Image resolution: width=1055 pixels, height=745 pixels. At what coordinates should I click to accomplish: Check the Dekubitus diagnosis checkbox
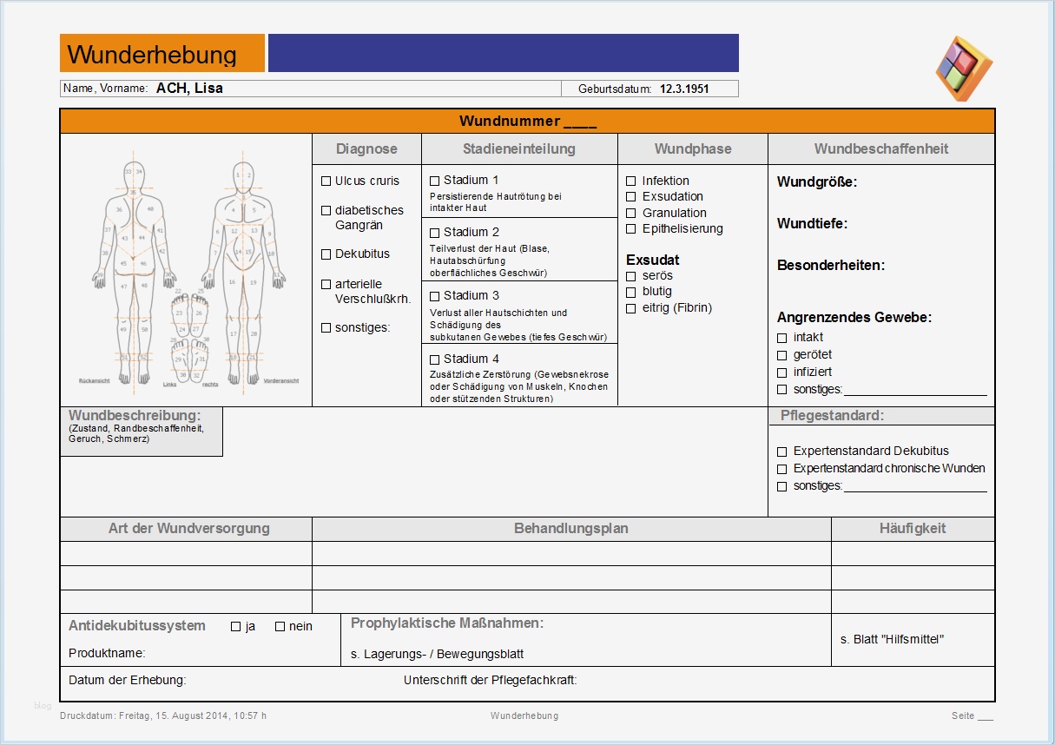tap(327, 254)
